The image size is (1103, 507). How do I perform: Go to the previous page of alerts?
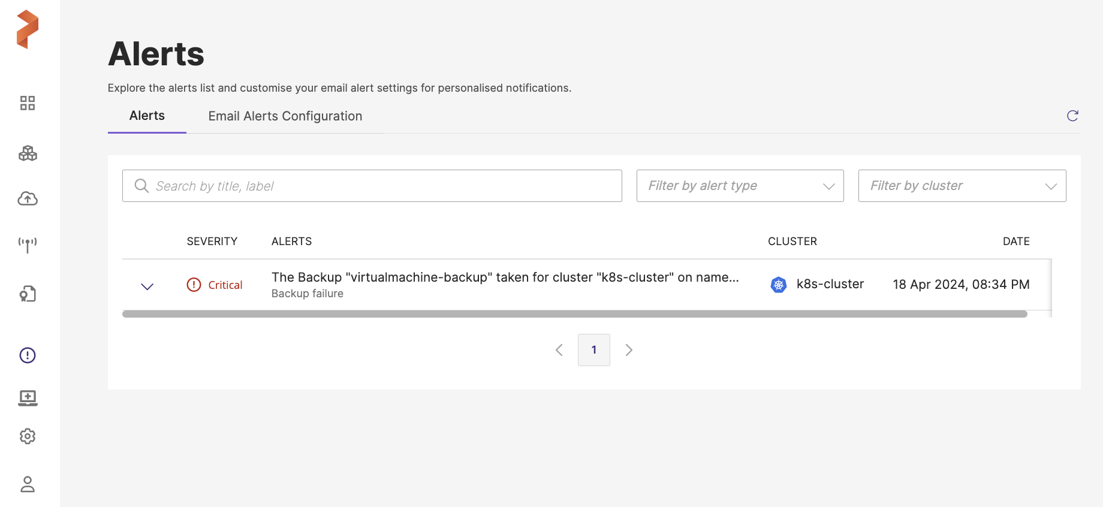559,350
